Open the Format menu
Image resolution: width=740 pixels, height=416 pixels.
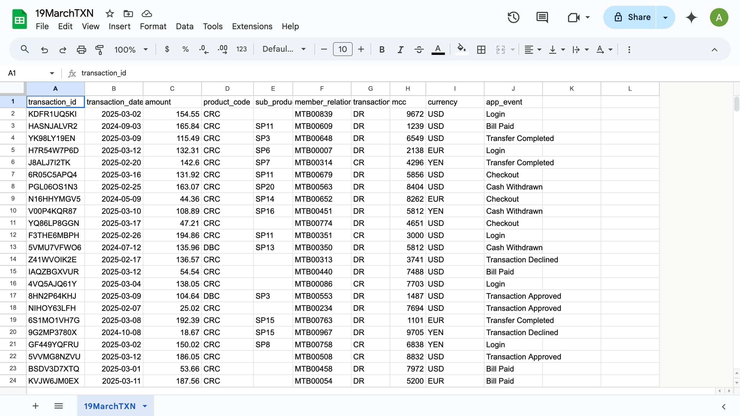tap(153, 26)
